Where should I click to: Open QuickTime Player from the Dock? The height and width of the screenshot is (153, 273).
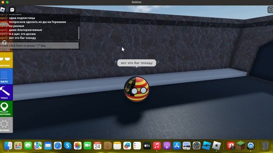click(251, 145)
